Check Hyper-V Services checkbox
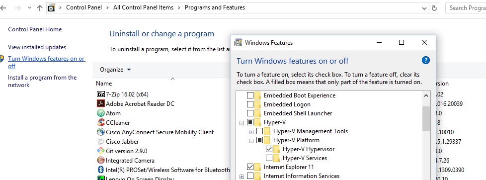The height and width of the screenshot is (180, 486). click(269, 158)
